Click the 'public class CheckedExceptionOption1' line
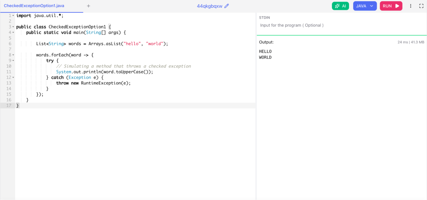Screen dimensions: 427x200 (64, 27)
